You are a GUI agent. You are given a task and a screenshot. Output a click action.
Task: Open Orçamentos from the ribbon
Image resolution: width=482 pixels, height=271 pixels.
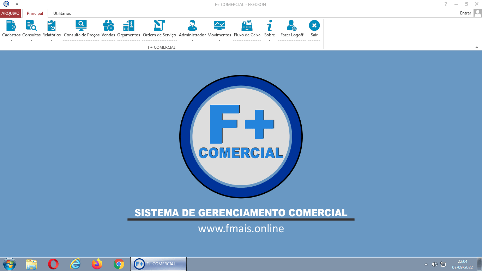pos(128,26)
